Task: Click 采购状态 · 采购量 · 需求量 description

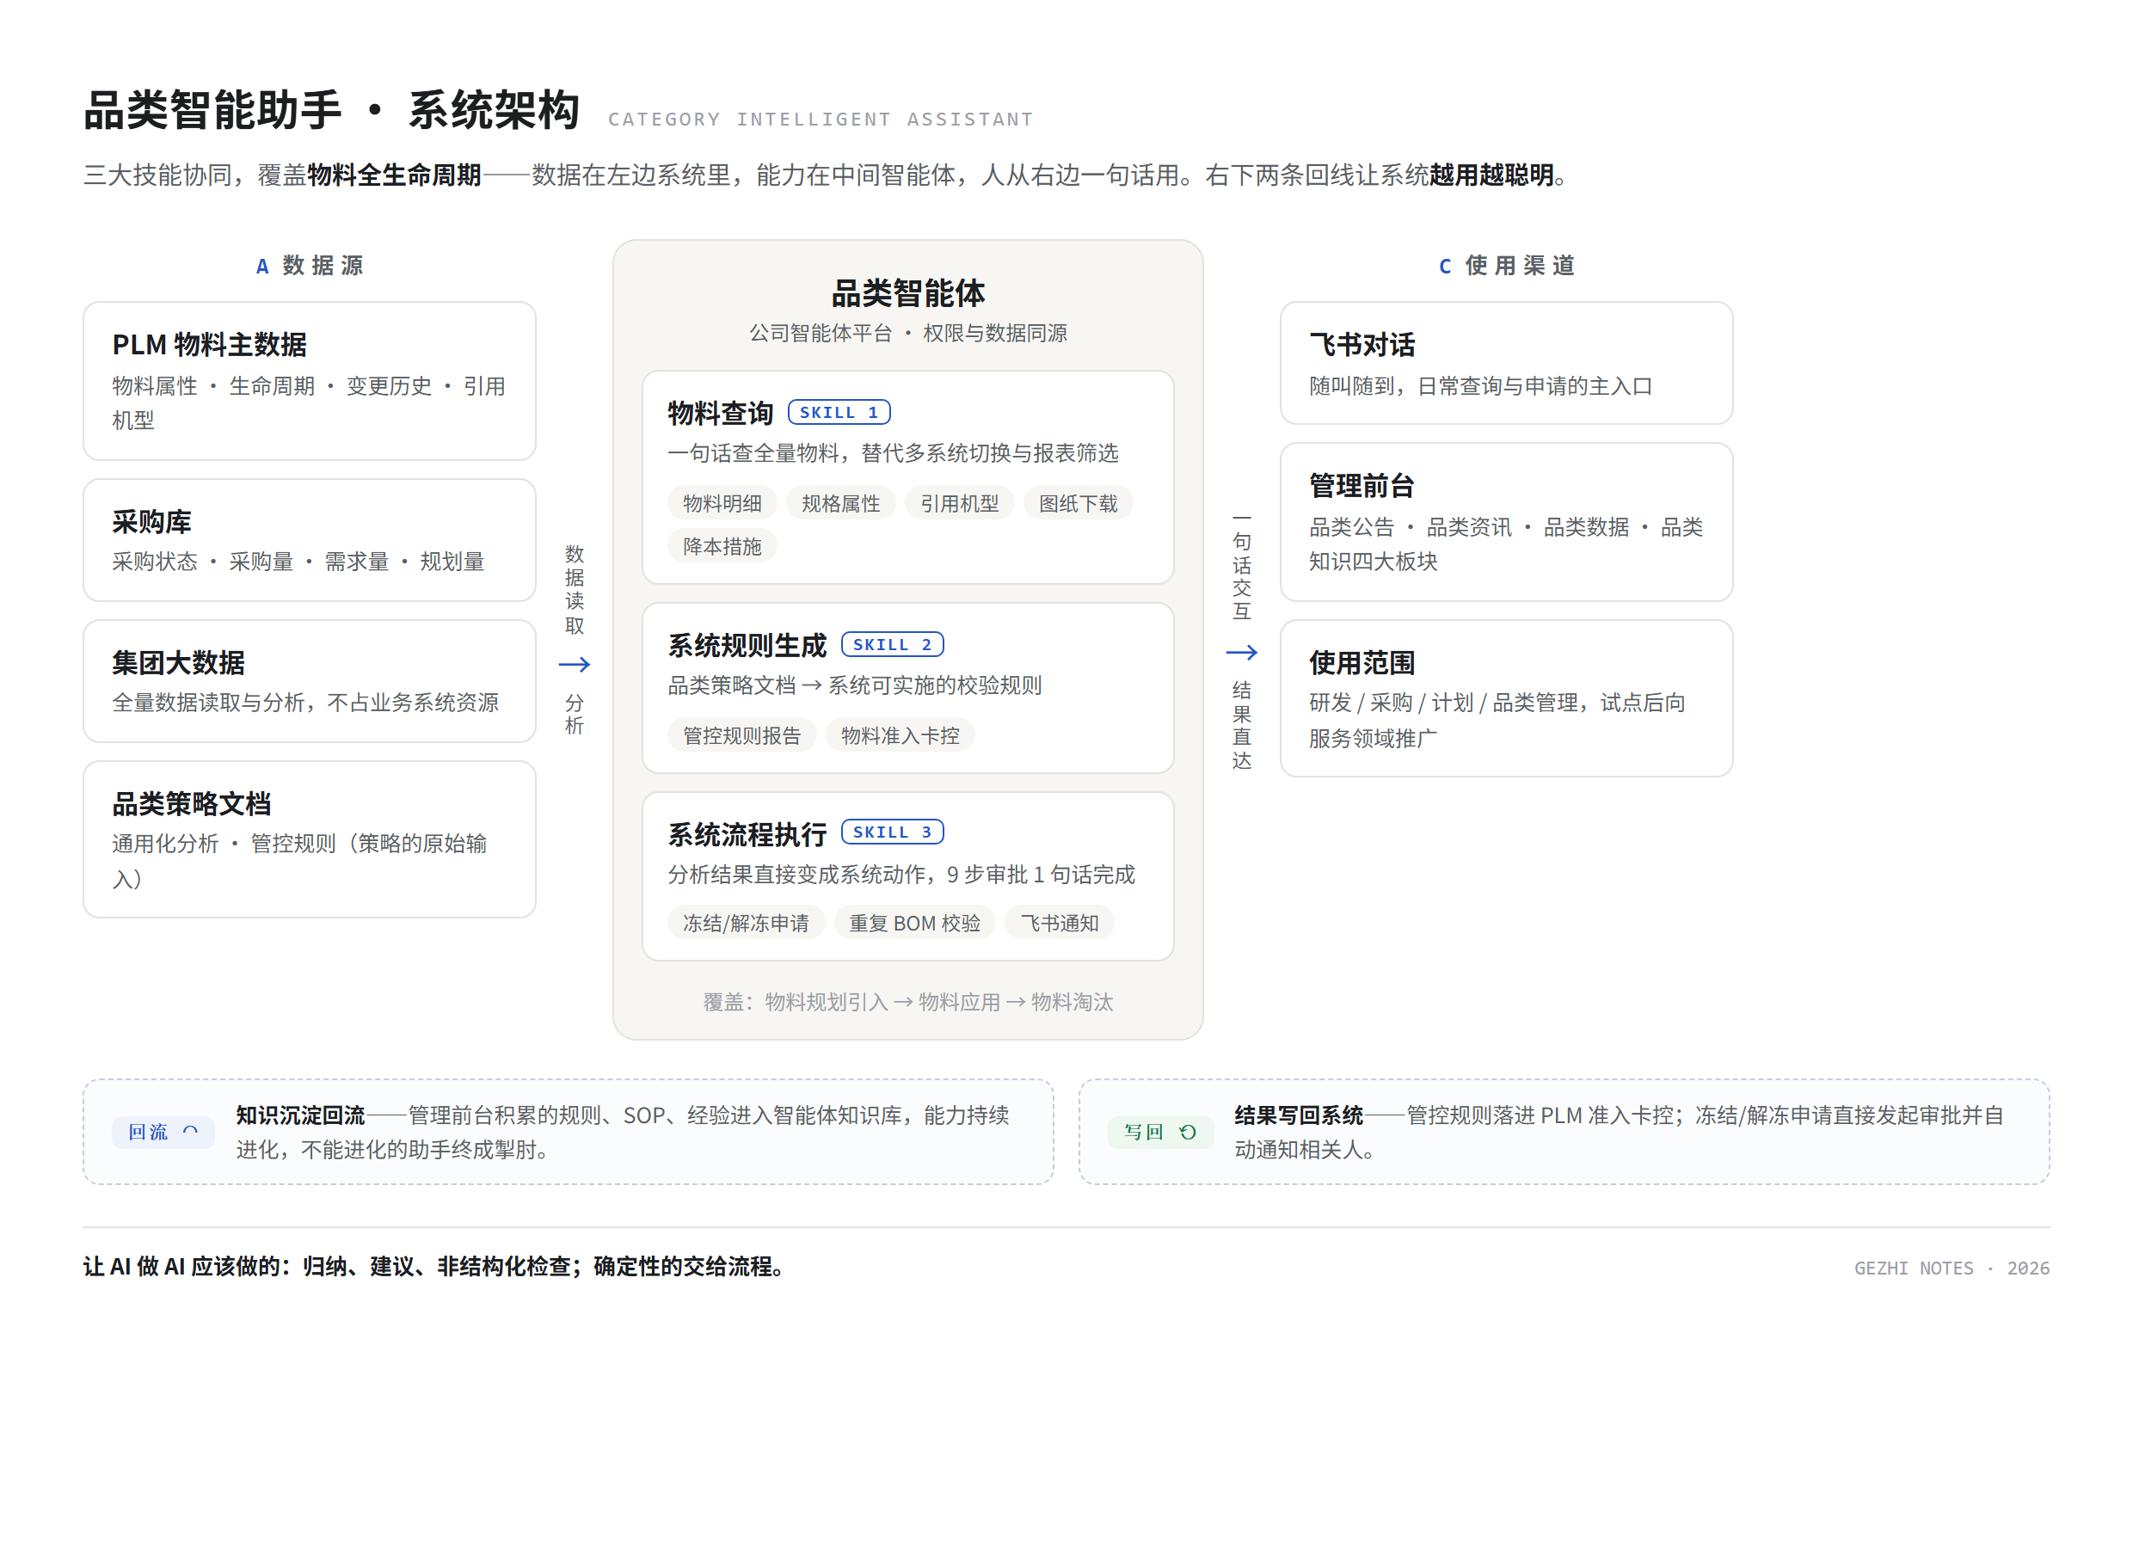Action: point(298,562)
